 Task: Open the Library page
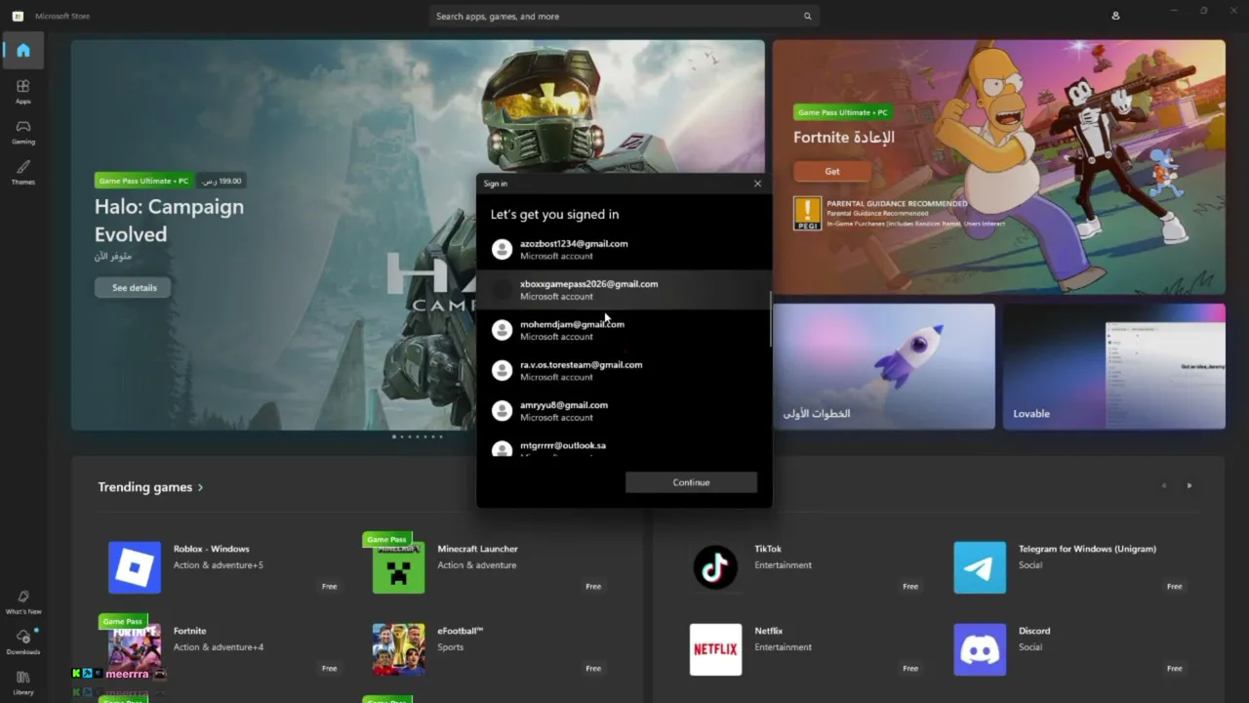click(23, 682)
